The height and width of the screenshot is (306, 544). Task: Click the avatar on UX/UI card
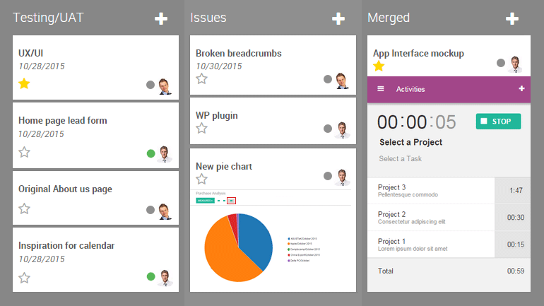coord(165,86)
